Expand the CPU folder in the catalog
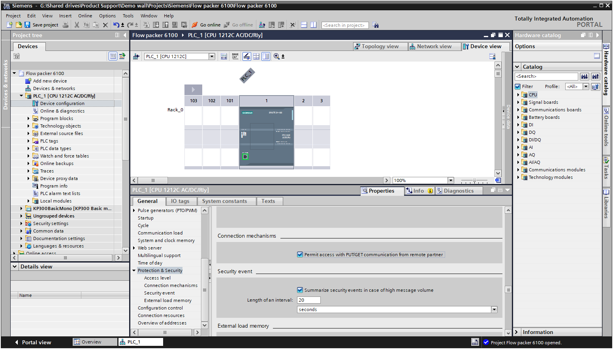 [x=518, y=95]
